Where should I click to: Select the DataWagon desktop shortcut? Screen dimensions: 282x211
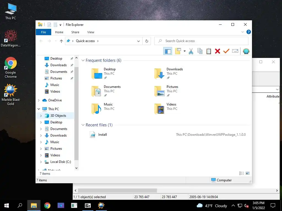click(x=11, y=38)
